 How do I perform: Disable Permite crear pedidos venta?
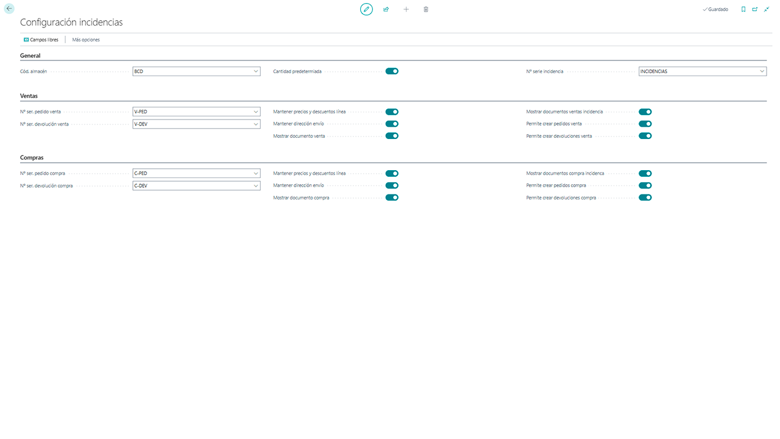pyautogui.click(x=645, y=124)
